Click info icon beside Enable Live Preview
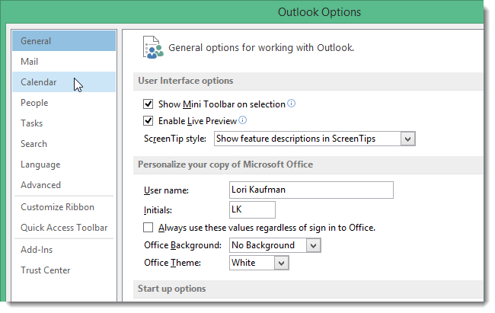495x313 pixels. 243,120
